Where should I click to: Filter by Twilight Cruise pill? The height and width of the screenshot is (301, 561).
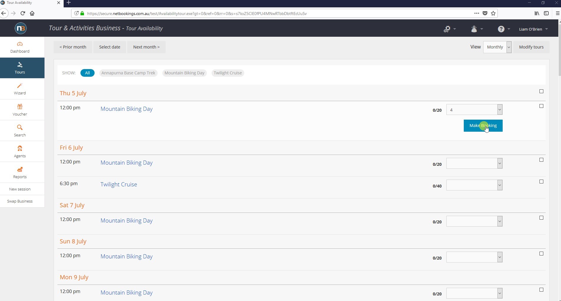pos(228,73)
